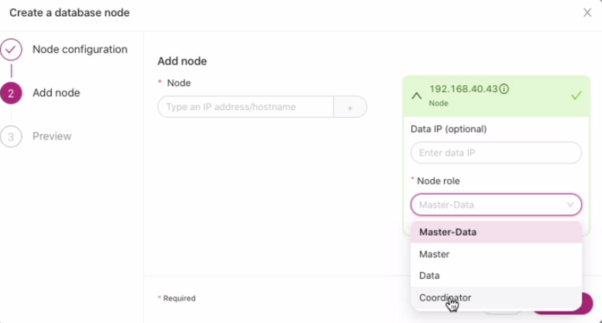Click the IP address/hostname input field
Screen dimensions: 602x323
tap(245, 107)
